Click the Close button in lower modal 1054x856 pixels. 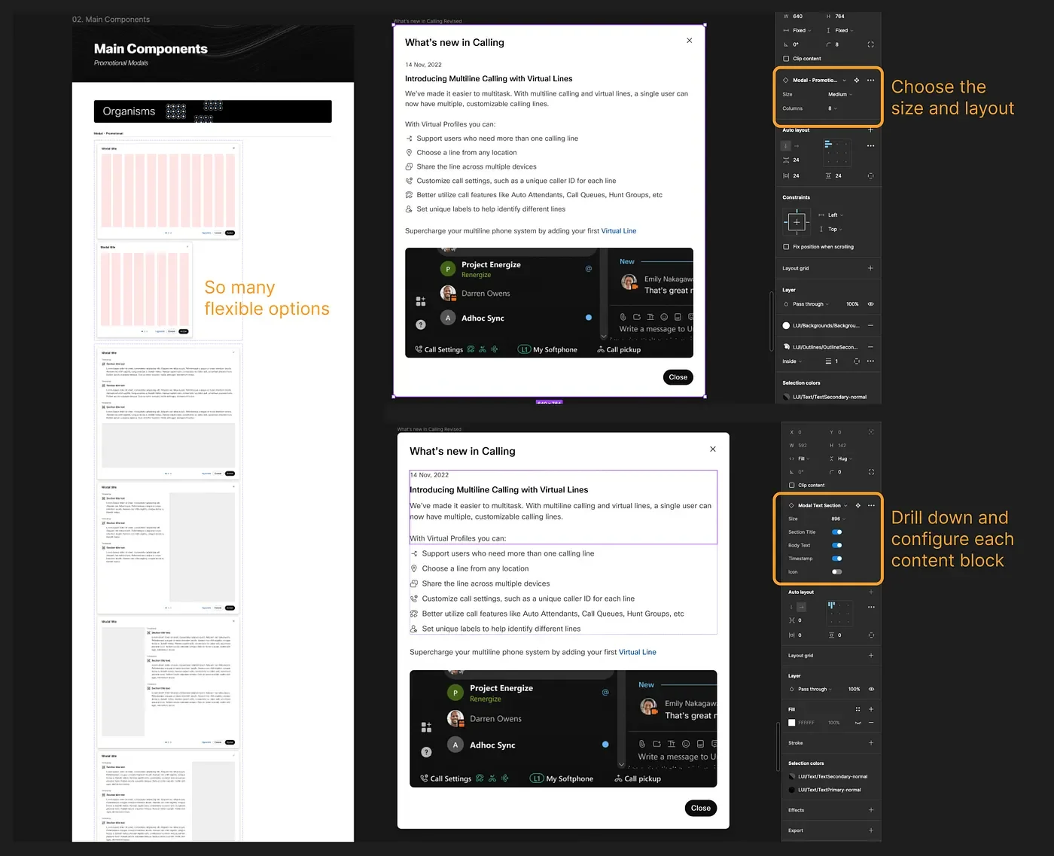[x=701, y=808]
